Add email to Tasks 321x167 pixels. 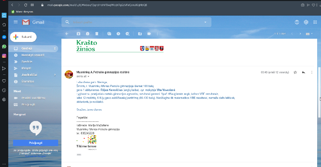(x=127, y=34)
